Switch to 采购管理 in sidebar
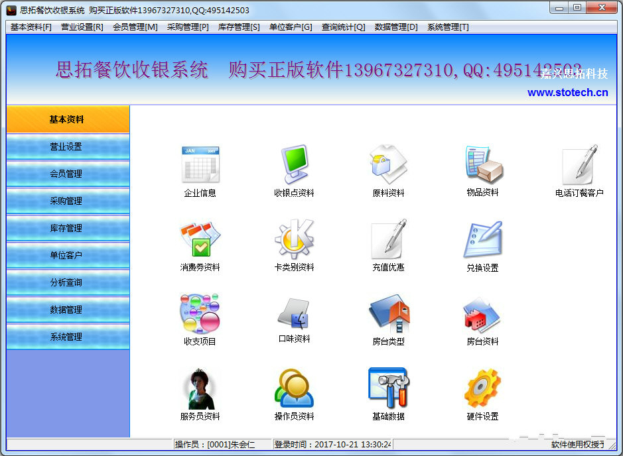 coord(68,201)
